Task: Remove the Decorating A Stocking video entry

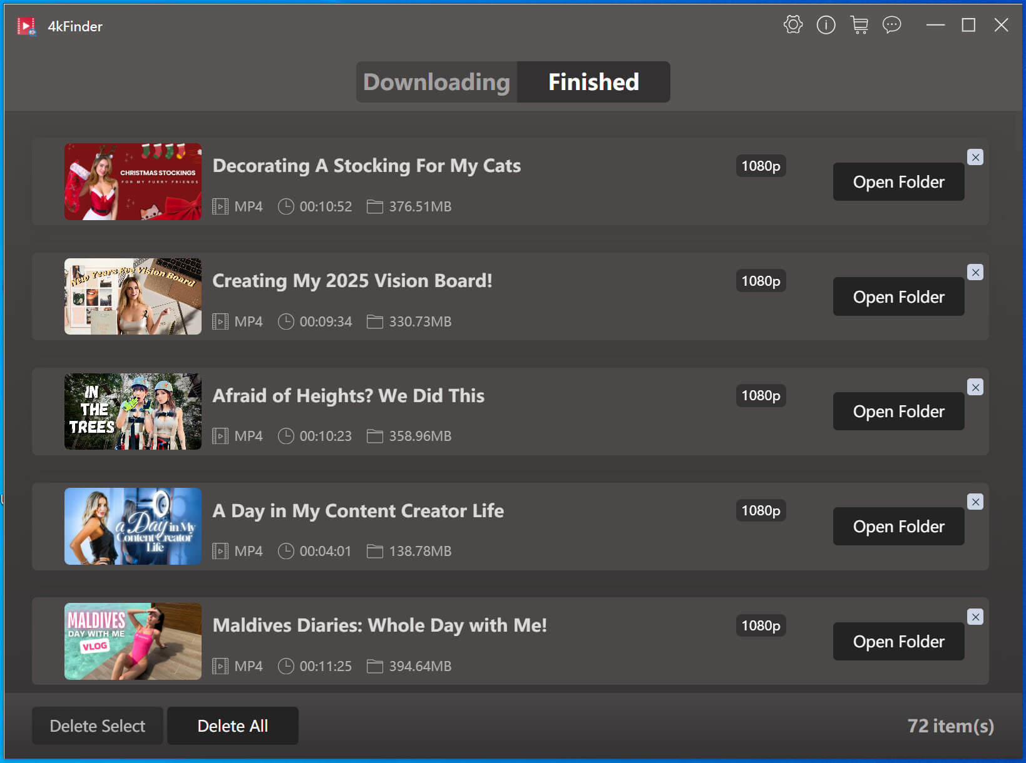Action: pos(975,158)
